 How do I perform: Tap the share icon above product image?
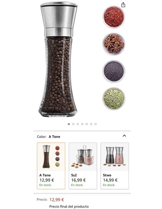pos(123,5)
